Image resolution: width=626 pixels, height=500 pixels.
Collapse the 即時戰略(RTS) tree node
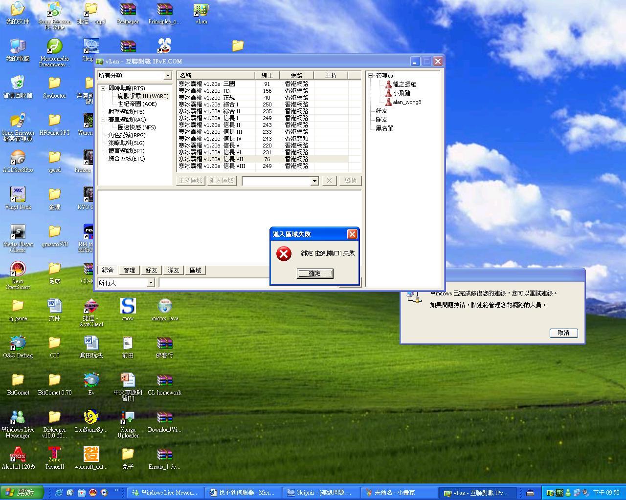(x=103, y=88)
